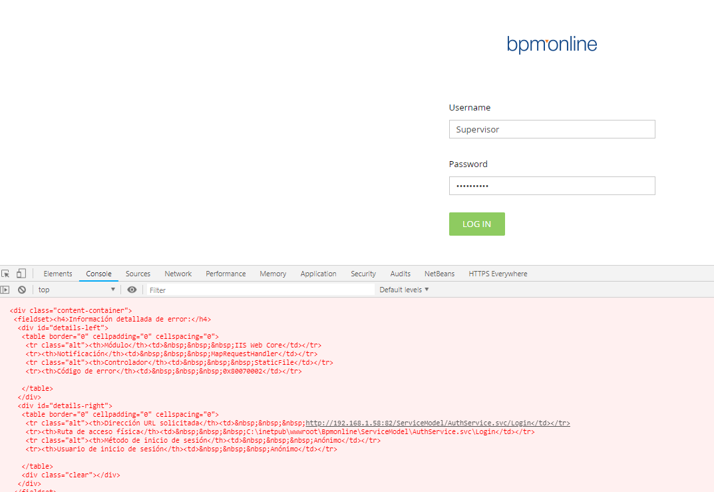The image size is (714, 492).
Task: Click into the console Filter box
Action: tap(260, 290)
